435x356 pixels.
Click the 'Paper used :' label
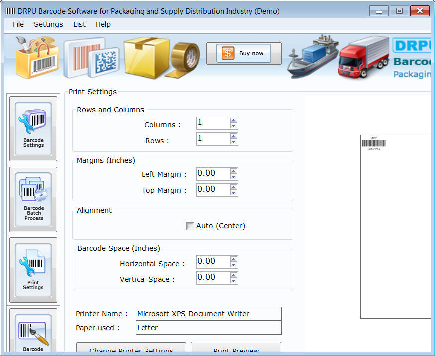98,328
